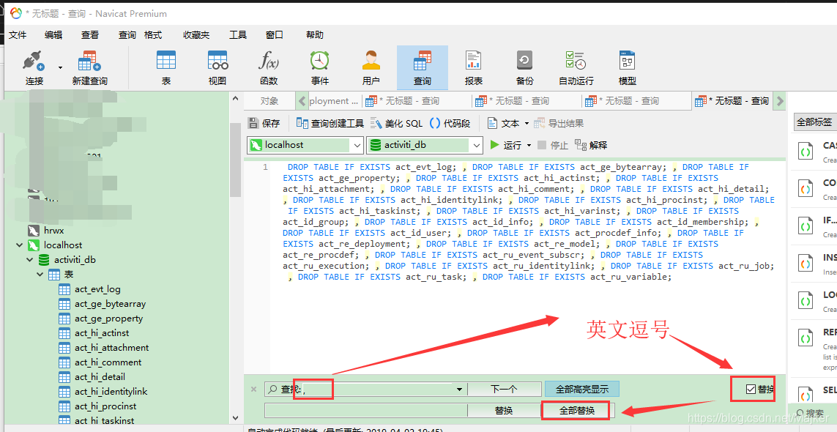This screenshot has width=837, height=432.
Task: Collapse the 表 (Tables) tree node
Action: (40, 274)
